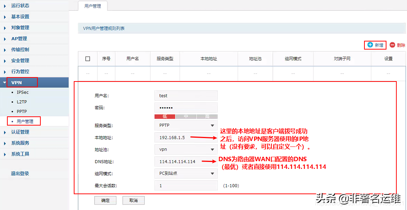This screenshot has width=407, height=210.
Task: Click the VPN用户管理规则列表 section title
Action: (104, 28)
